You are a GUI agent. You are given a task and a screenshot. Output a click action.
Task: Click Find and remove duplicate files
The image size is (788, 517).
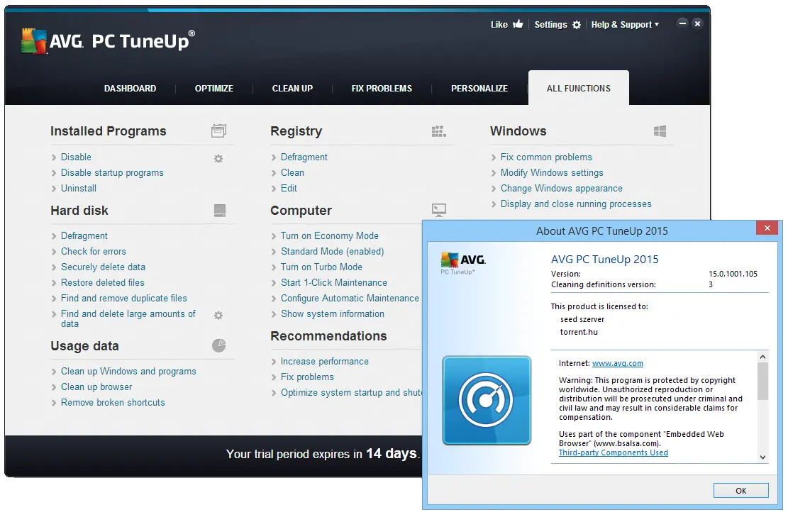pos(123,299)
